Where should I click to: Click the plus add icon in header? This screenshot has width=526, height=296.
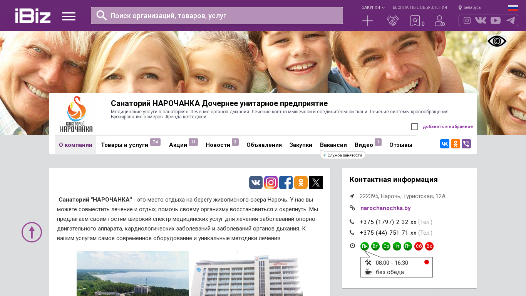coord(368,21)
